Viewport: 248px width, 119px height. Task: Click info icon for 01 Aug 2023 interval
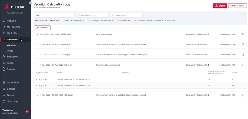(243, 65)
